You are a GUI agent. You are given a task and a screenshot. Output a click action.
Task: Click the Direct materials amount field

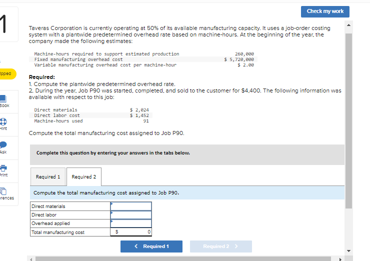click(x=131, y=206)
